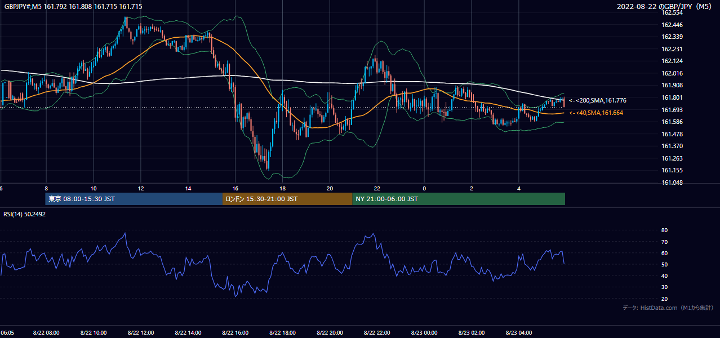Click the 8/22 22:00 date axis label

click(377, 333)
